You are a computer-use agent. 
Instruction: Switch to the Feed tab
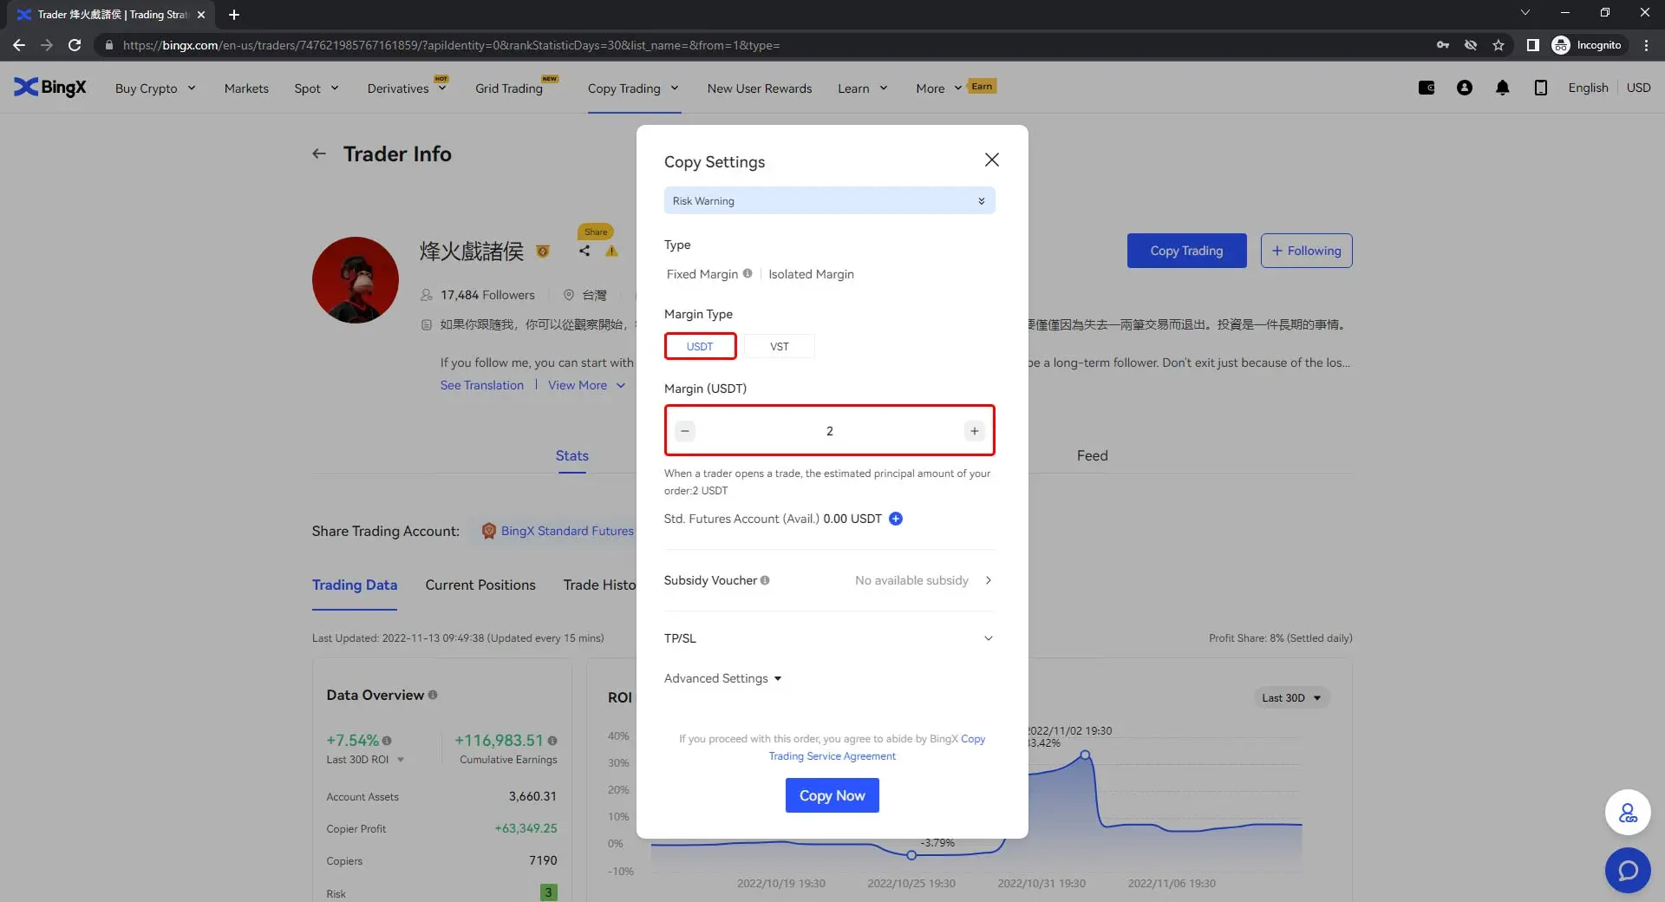tap(1092, 455)
